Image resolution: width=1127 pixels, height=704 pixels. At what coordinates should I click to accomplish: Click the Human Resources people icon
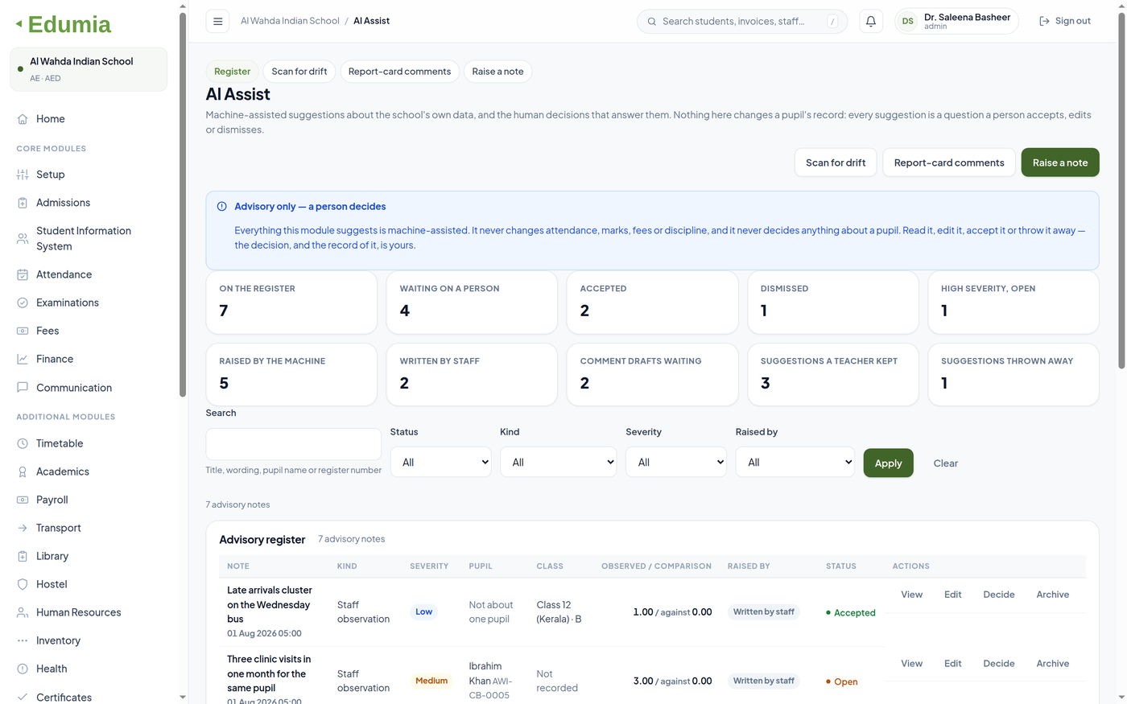[x=23, y=612]
